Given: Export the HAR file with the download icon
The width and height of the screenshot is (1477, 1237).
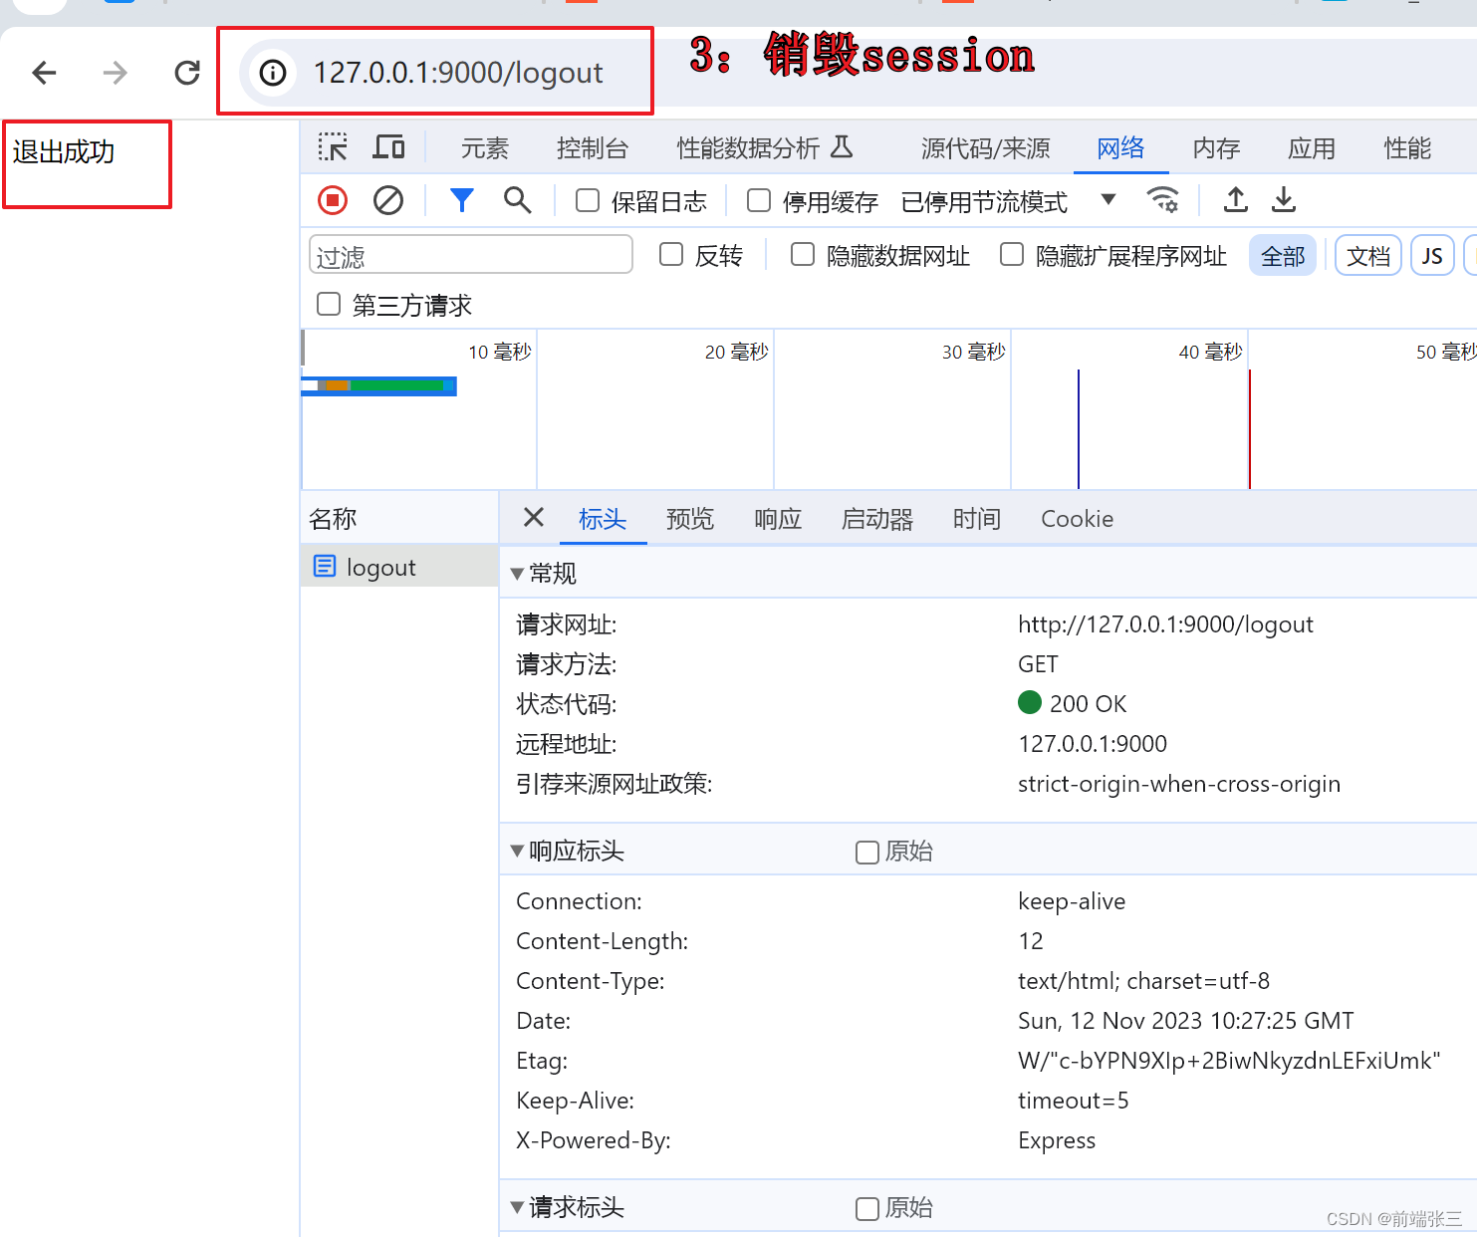Looking at the screenshot, I should (1284, 200).
